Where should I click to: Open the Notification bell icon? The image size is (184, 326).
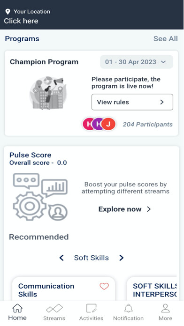128,308
